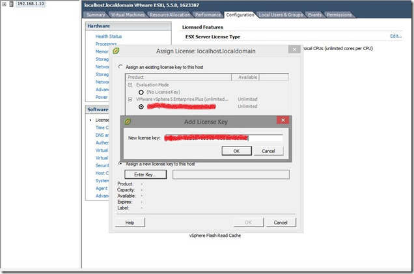Click the Add License Key dialog icon
This screenshot has height=274, width=414.
point(128,122)
